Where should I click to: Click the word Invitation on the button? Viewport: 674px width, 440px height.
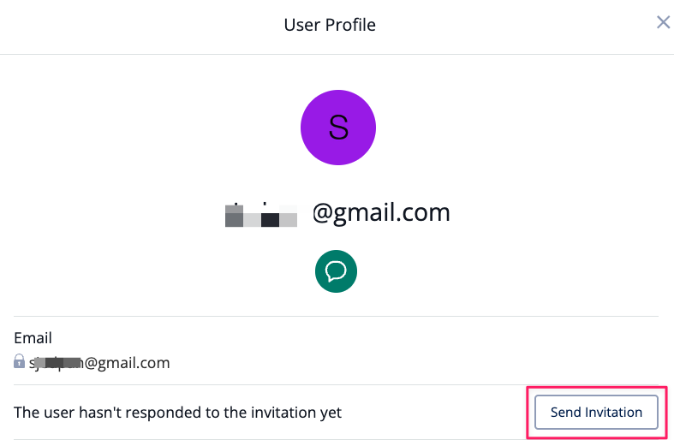pyautogui.click(x=613, y=412)
